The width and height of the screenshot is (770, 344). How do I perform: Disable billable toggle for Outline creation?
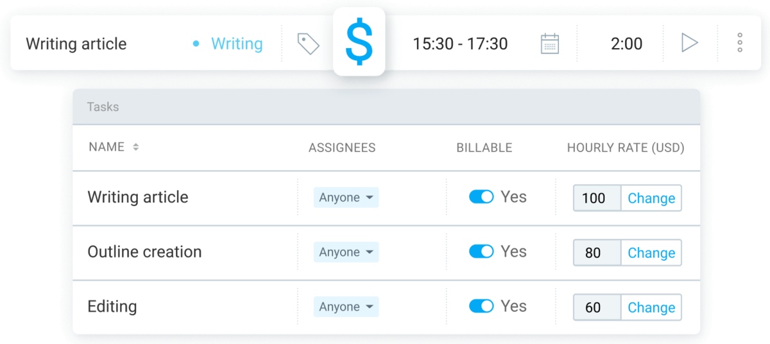tap(481, 252)
